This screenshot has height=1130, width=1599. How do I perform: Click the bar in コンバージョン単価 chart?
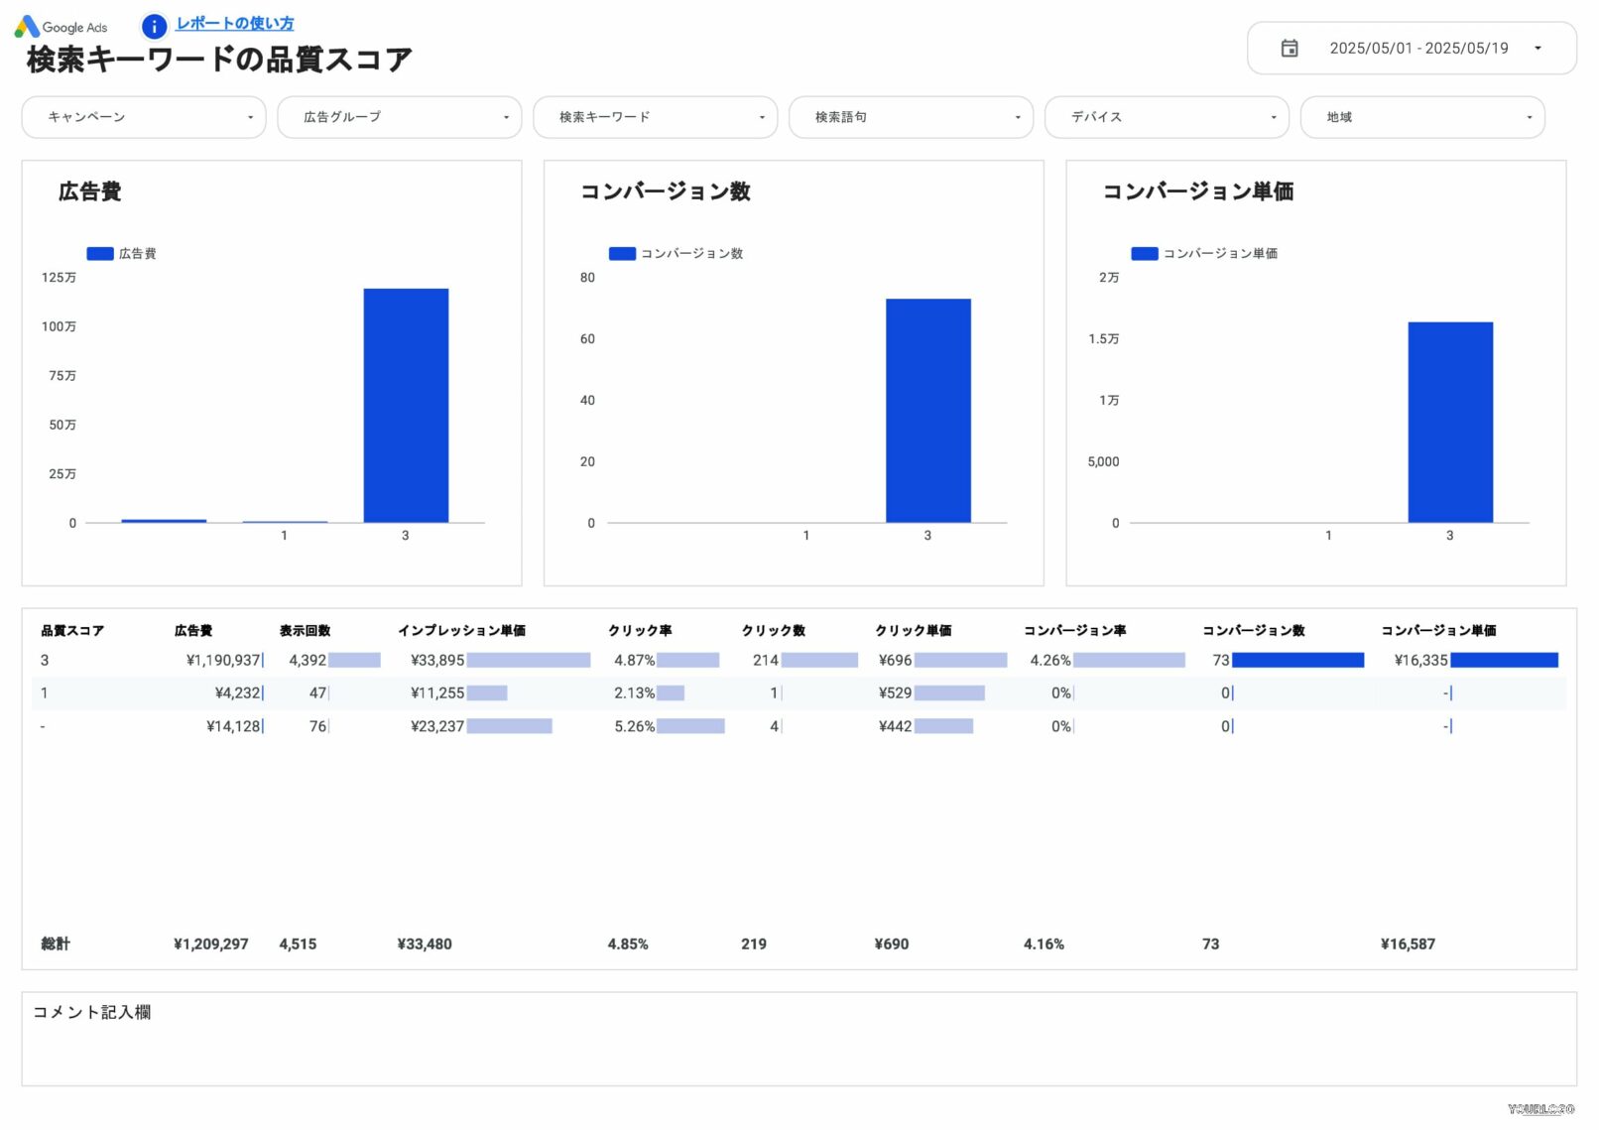(1449, 421)
